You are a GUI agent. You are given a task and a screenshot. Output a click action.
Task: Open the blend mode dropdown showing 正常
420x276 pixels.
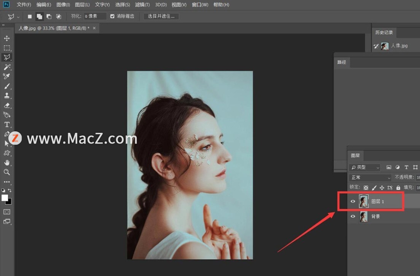(x=369, y=177)
